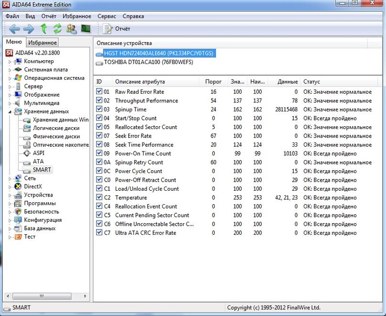
Task: Click the sidebar horizontal scrollbar thumb
Action: pyautogui.click(x=42, y=296)
